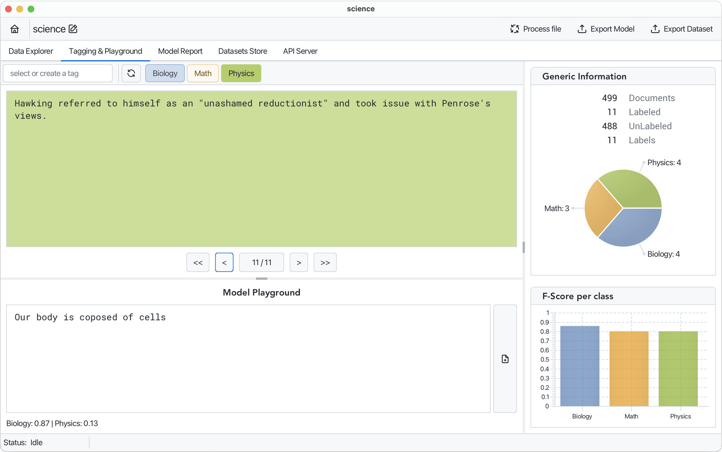Click the Export Dataset upload icon
722x452 pixels.
(655, 29)
